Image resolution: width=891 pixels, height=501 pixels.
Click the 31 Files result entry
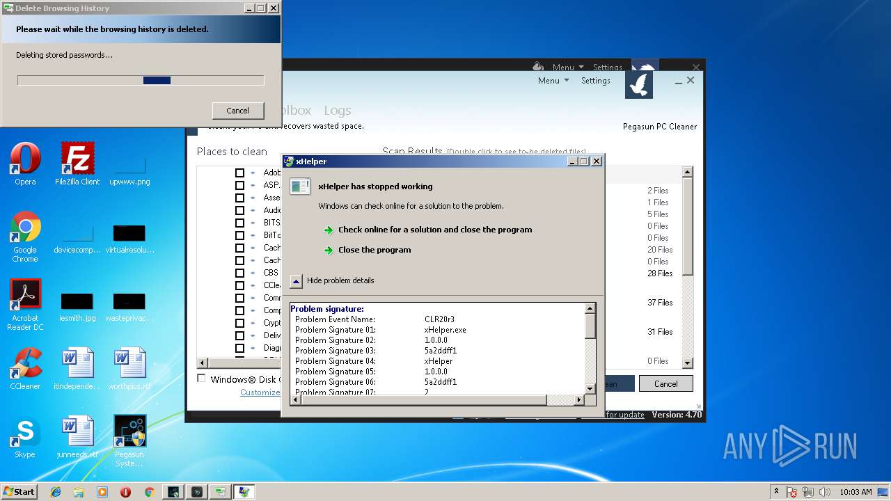pyautogui.click(x=660, y=332)
